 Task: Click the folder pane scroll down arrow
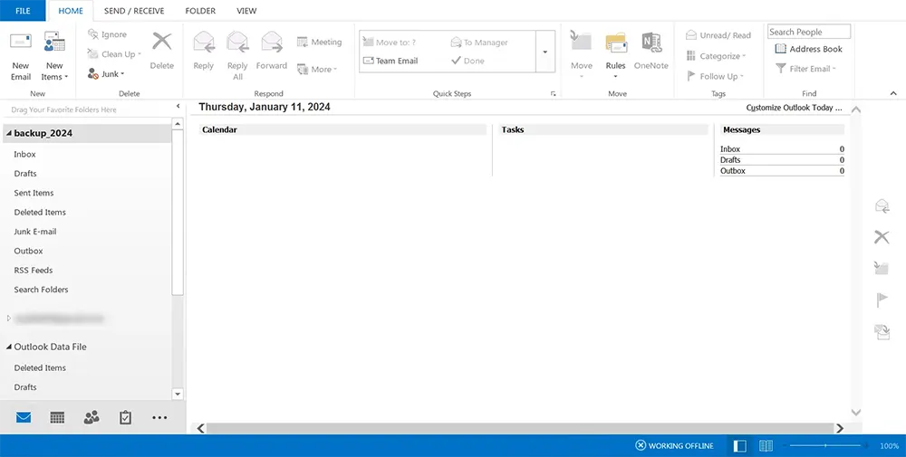[x=178, y=394]
